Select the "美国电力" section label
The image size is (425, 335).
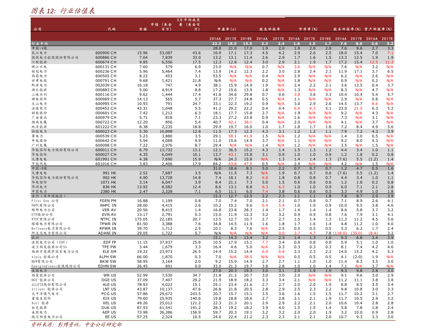click(39, 270)
